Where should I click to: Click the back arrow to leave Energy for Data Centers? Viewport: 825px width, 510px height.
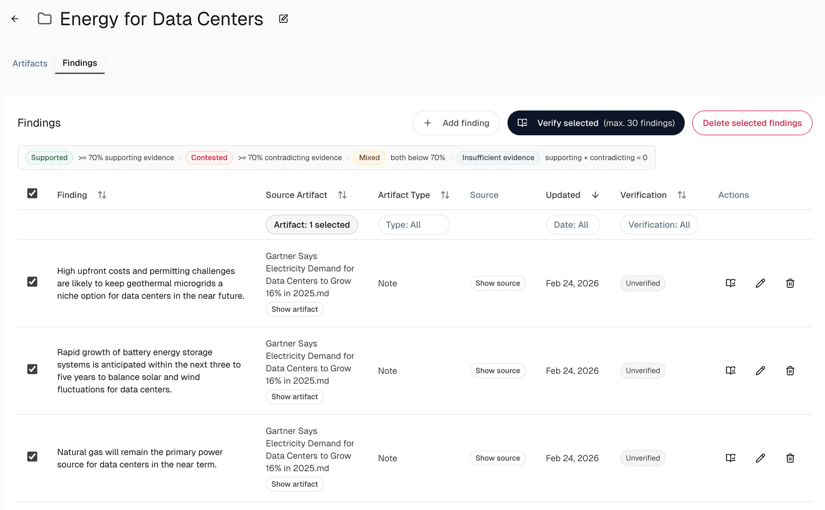pos(15,18)
